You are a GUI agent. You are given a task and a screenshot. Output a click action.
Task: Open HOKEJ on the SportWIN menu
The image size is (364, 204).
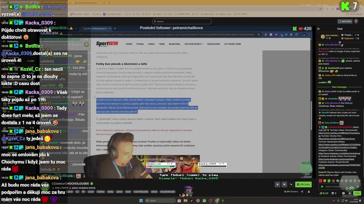pyautogui.click(x=152, y=44)
